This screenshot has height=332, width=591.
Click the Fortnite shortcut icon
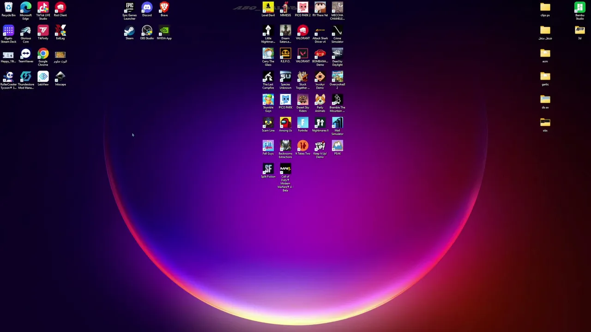pos(303,125)
